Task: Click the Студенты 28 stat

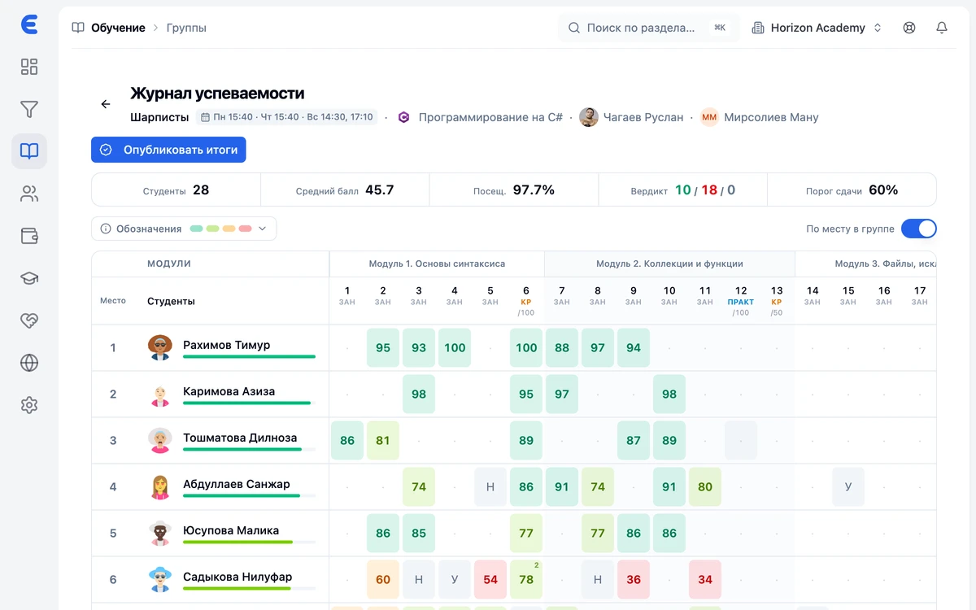Action: coord(176,190)
